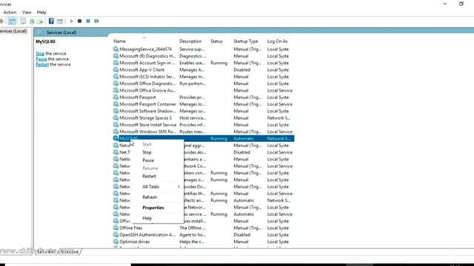Click the gear icon next to OpenSSH Authentication Agent
The width and height of the screenshot is (474, 266).
pos(116,234)
